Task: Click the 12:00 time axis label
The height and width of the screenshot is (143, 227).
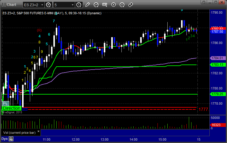Action: (75, 139)
